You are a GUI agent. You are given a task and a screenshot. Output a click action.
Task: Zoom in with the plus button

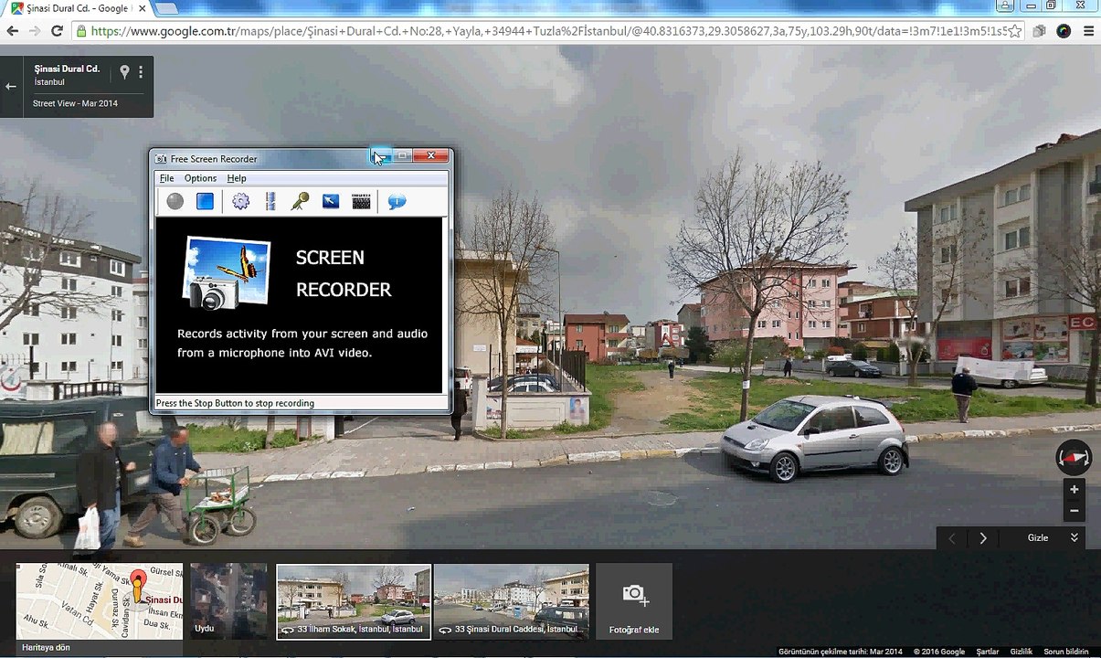[x=1075, y=490]
